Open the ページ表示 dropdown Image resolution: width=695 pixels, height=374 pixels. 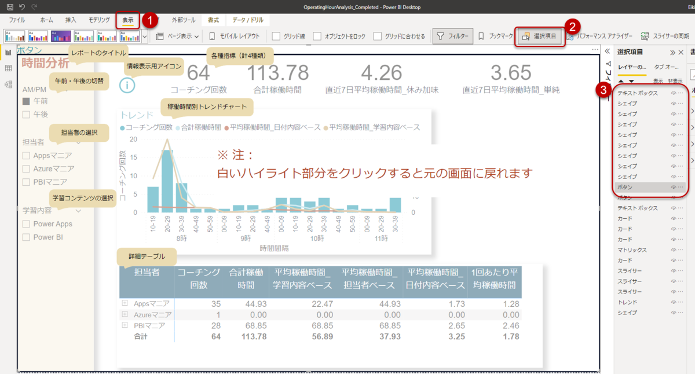177,36
